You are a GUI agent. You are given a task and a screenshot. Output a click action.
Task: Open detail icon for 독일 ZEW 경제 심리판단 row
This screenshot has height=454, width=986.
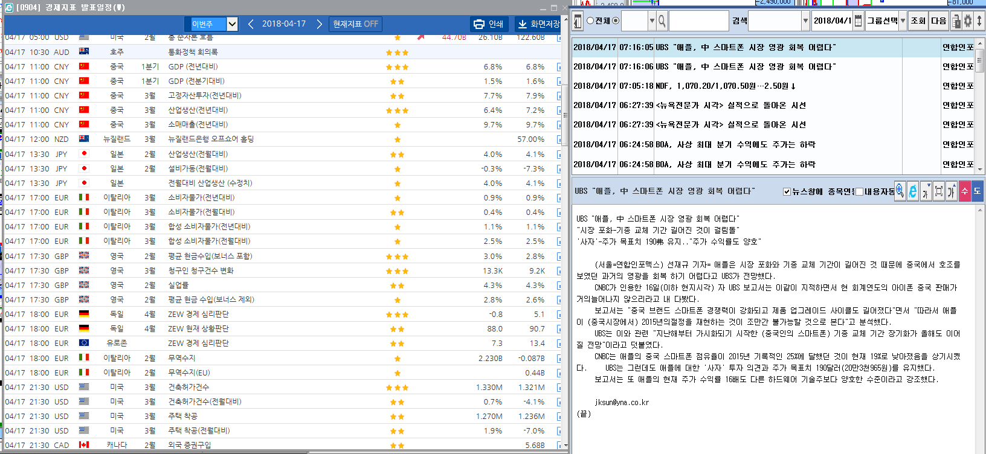tap(558, 315)
